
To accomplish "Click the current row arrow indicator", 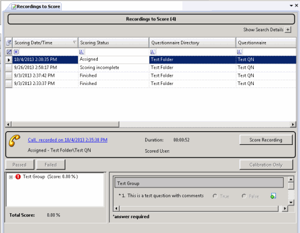I will 9,60.
